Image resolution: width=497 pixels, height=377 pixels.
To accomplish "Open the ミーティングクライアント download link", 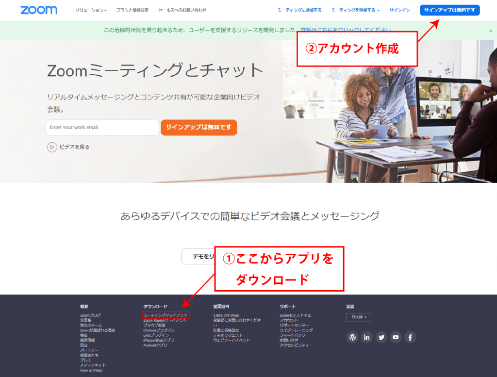I will click(165, 315).
